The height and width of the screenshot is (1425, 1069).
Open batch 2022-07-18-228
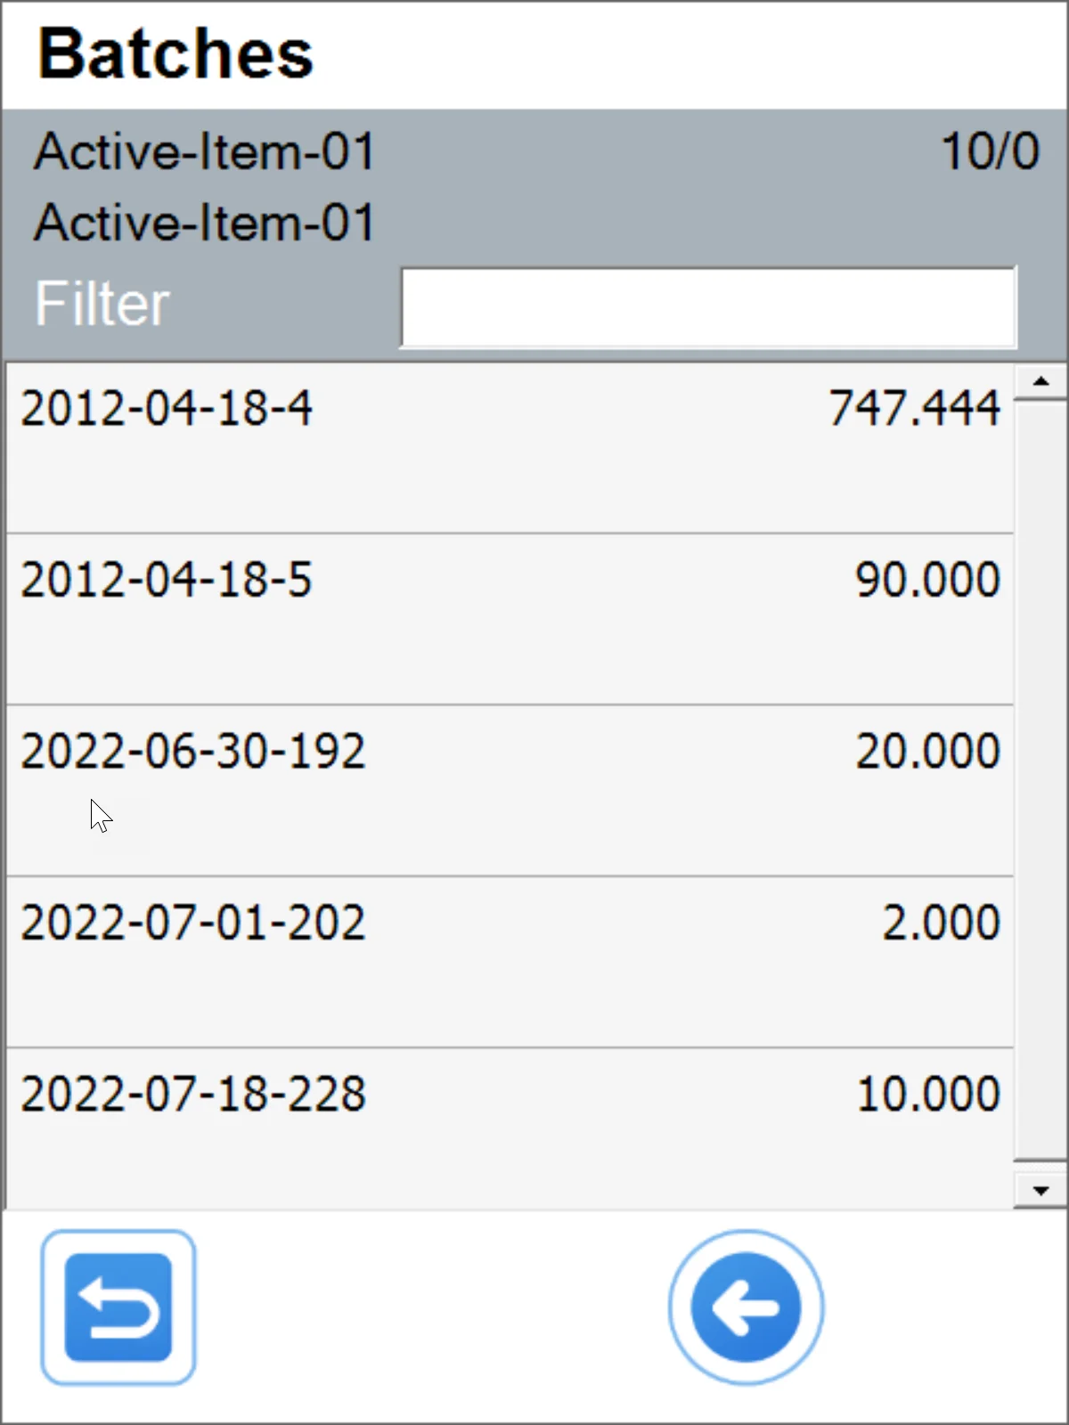(192, 1094)
